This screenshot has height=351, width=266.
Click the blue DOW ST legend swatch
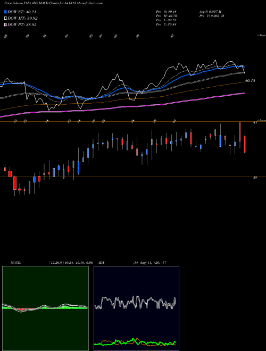point(5,12)
